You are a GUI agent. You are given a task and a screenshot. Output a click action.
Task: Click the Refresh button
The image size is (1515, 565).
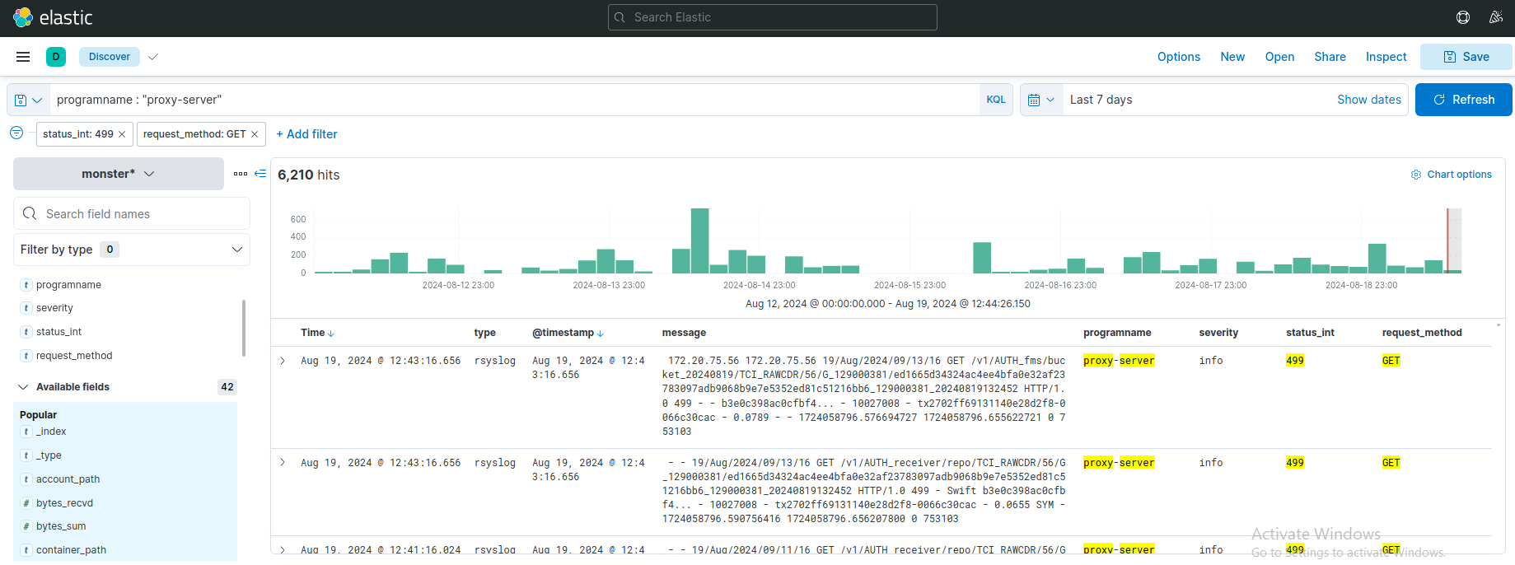(1463, 100)
